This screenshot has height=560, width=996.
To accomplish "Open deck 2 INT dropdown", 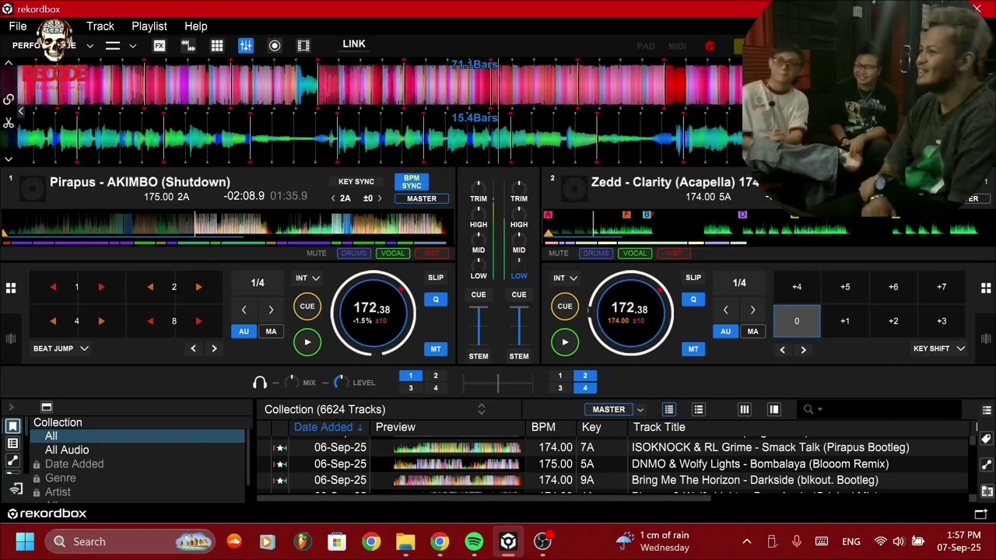I will click(x=565, y=278).
